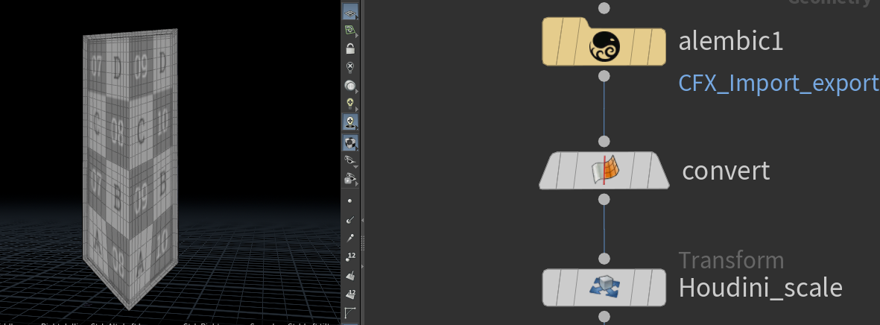Toggle the construction plane display
880x325 pixels.
point(349,12)
